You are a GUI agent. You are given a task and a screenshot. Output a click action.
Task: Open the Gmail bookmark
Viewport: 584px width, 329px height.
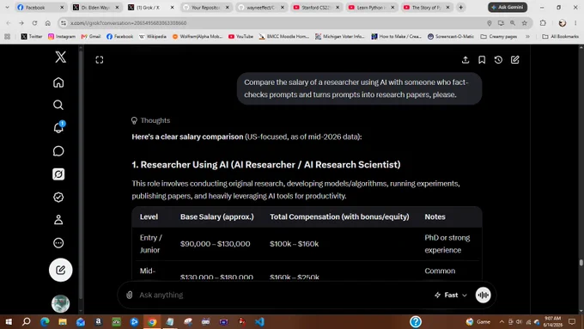(x=91, y=36)
